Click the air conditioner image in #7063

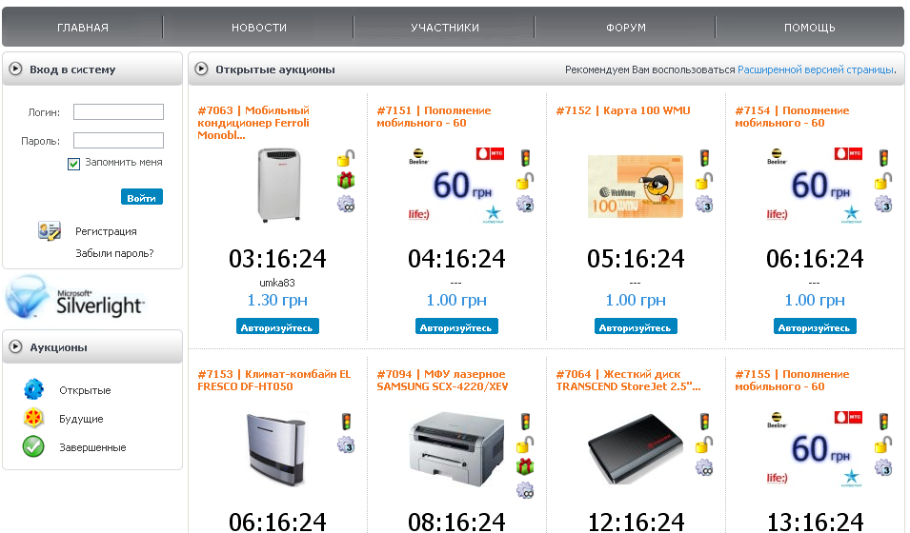[x=279, y=185]
